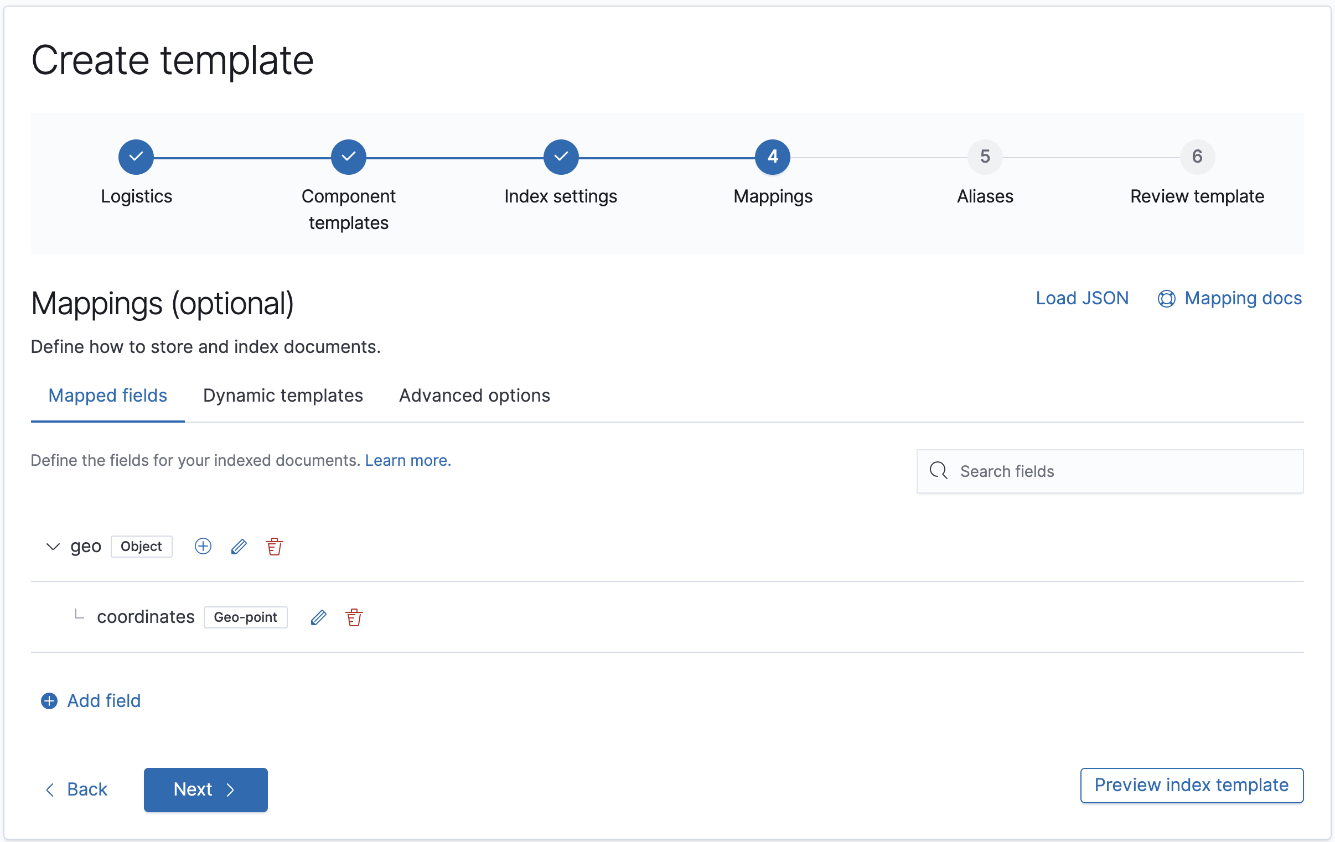The width and height of the screenshot is (1335, 842).
Task: Click the Add field link
Action: point(89,700)
